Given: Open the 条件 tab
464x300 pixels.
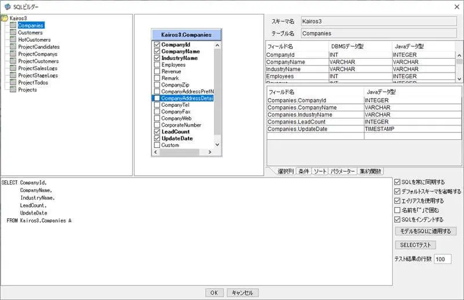Looking at the screenshot, I should click(x=303, y=171).
